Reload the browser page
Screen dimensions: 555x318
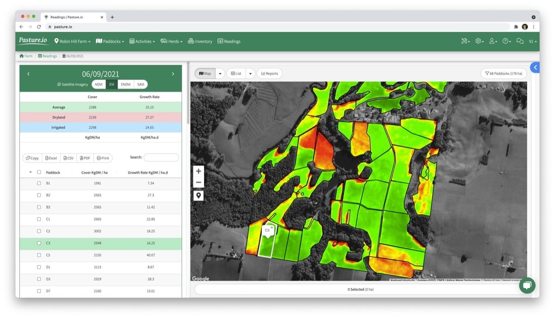click(39, 27)
